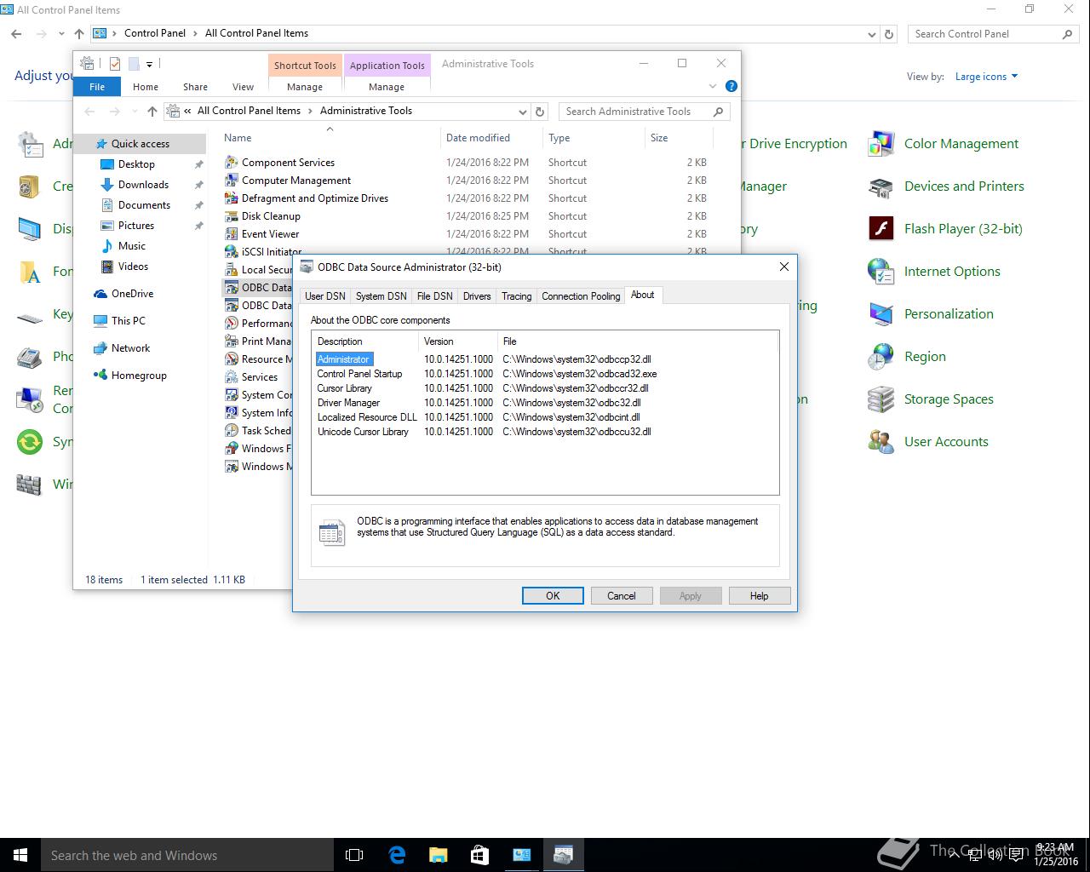
Task: Click taskbar Search the web and Windows box
Action: click(x=187, y=855)
